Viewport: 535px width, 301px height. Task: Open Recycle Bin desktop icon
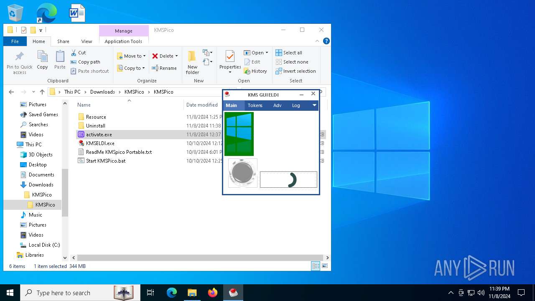pos(15,13)
